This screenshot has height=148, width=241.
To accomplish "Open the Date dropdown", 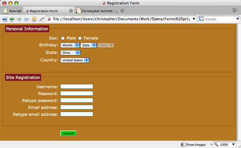I will click(89, 45).
